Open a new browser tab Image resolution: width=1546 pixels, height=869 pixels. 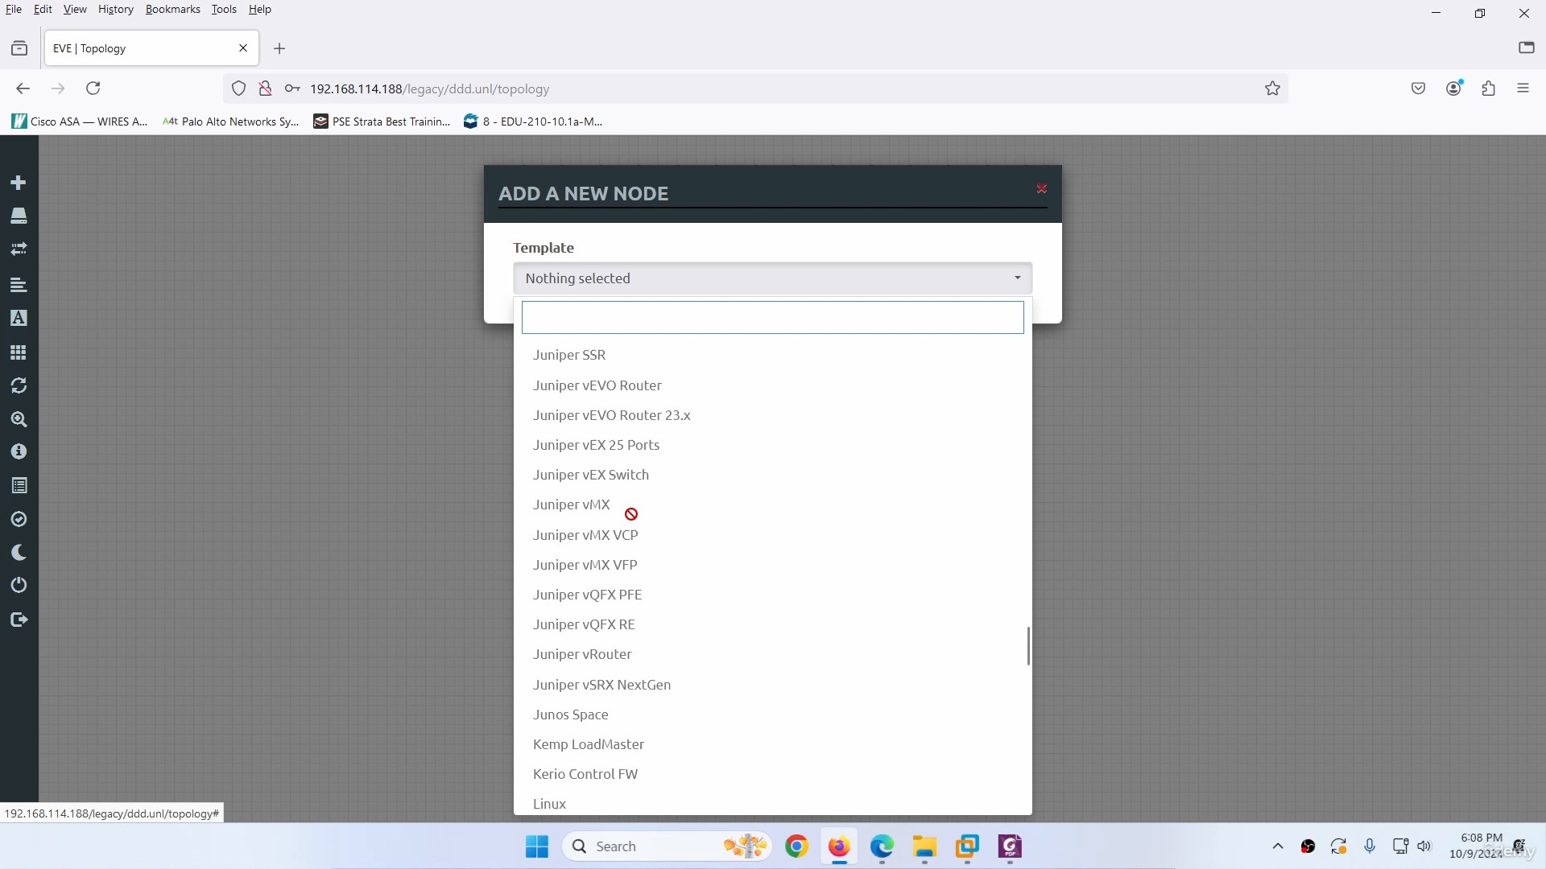(279, 48)
